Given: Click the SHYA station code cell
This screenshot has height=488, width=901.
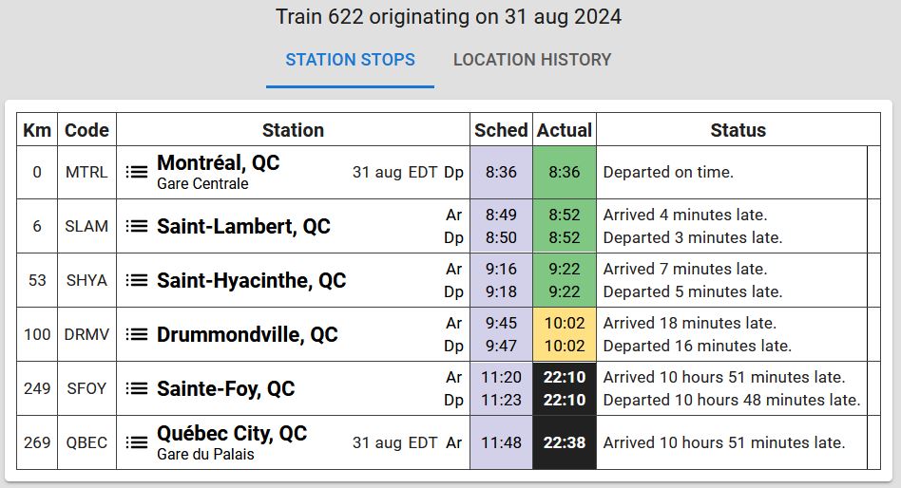Looking at the screenshot, I should (86, 280).
